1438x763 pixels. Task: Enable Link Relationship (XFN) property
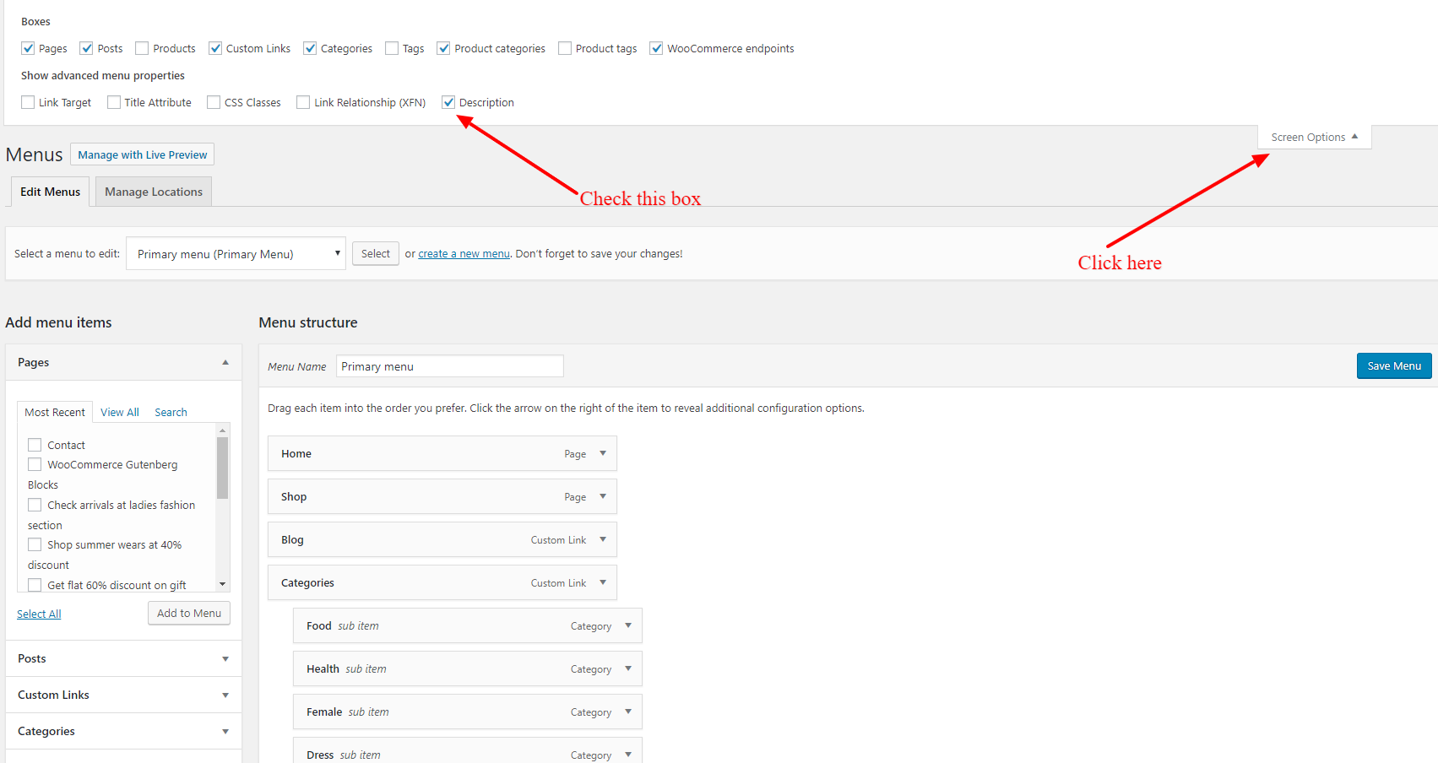coord(303,102)
